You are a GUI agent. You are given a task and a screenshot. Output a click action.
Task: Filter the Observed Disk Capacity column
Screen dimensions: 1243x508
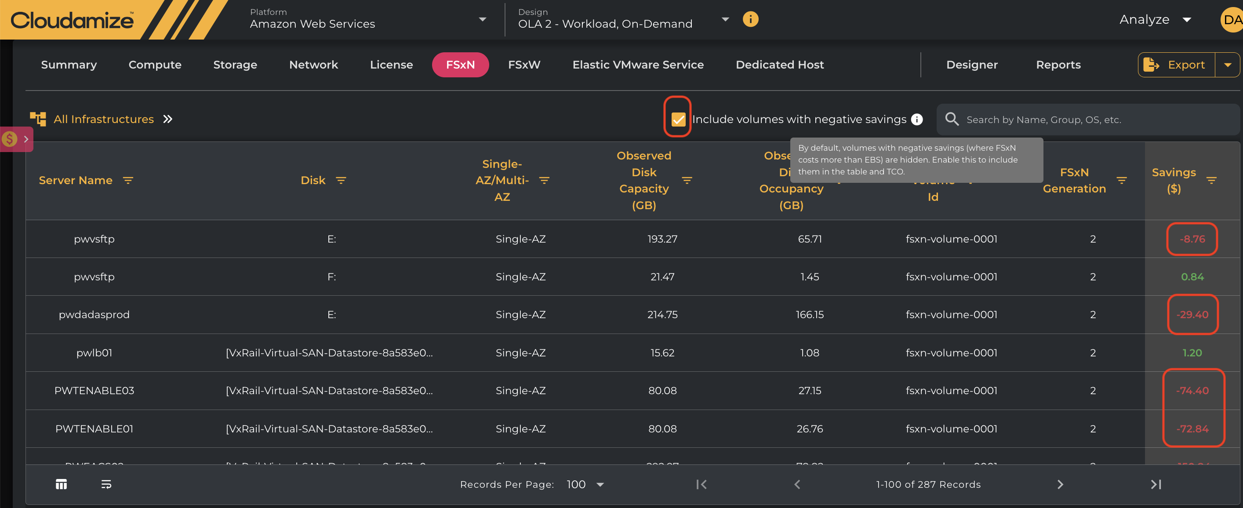[x=687, y=181]
